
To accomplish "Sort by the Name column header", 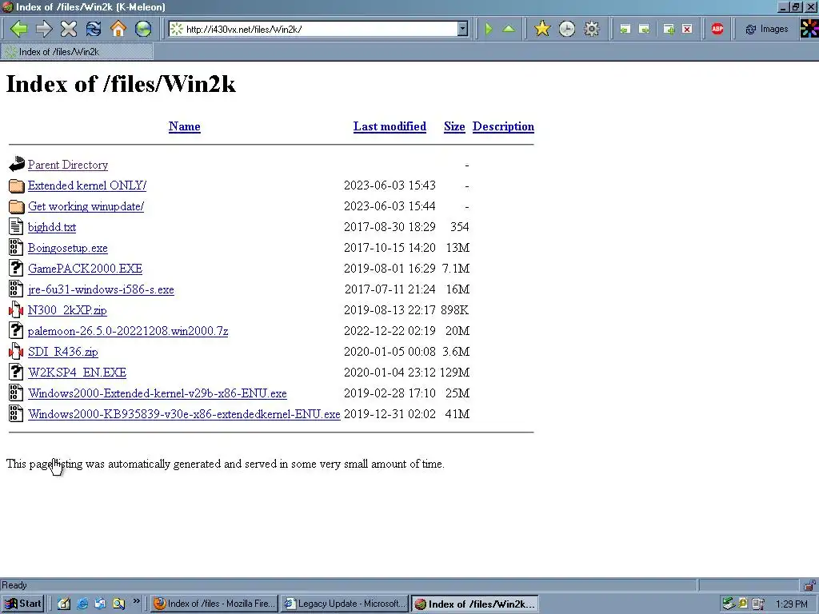I will click(x=185, y=126).
